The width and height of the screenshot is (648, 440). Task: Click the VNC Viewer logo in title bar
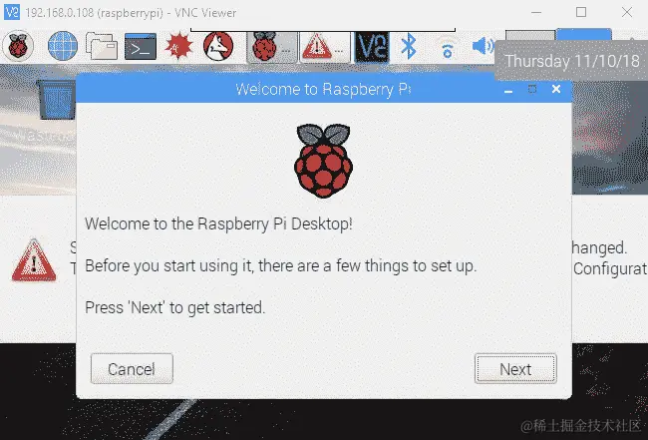click(12, 12)
